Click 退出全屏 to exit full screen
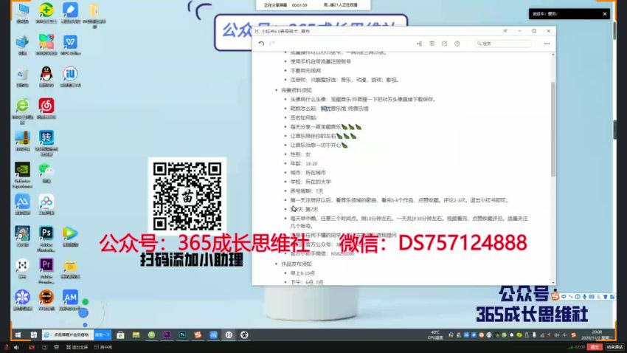This screenshot has width=627, height=353. (77, 347)
